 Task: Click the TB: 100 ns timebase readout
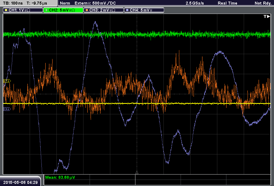13,3
